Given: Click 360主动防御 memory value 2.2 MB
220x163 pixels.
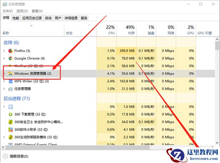Looking at the screenshot, I should pos(129,137).
